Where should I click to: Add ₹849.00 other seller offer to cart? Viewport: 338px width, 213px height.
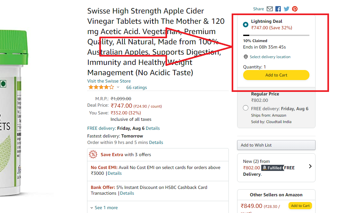click(x=300, y=206)
